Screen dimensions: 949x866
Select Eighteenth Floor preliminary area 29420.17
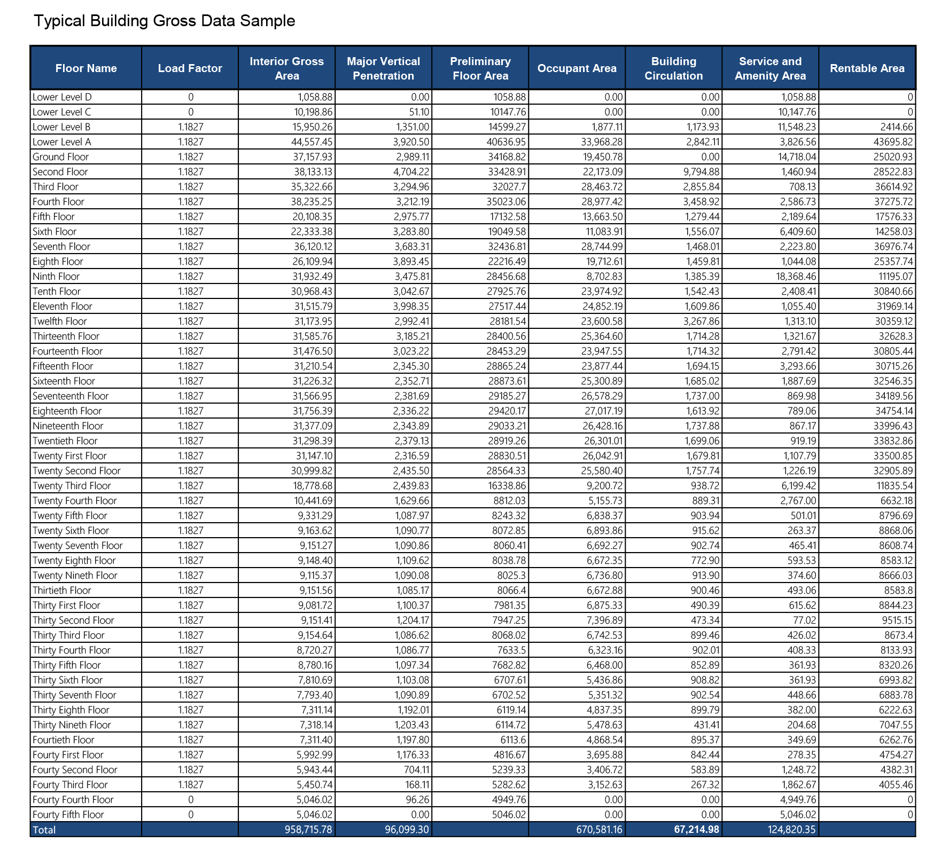[507, 411]
